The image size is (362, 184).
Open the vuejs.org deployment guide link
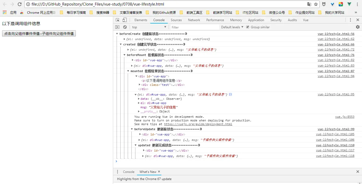pyautogui.click(x=198, y=124)
